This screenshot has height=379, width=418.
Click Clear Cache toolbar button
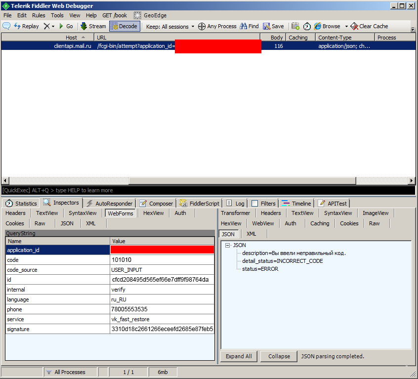pyautogui.click(x=369, y=26)
